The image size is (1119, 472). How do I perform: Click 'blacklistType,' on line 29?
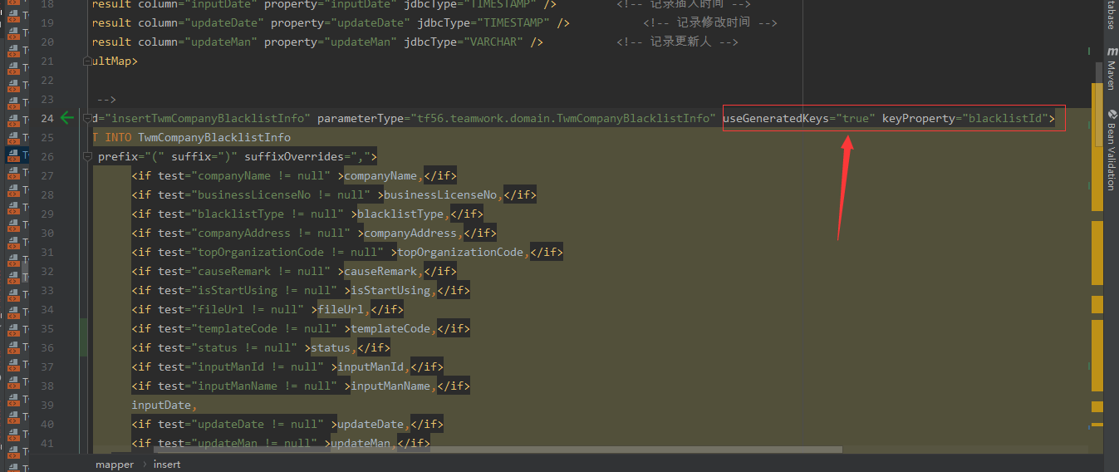click(404, 214)
